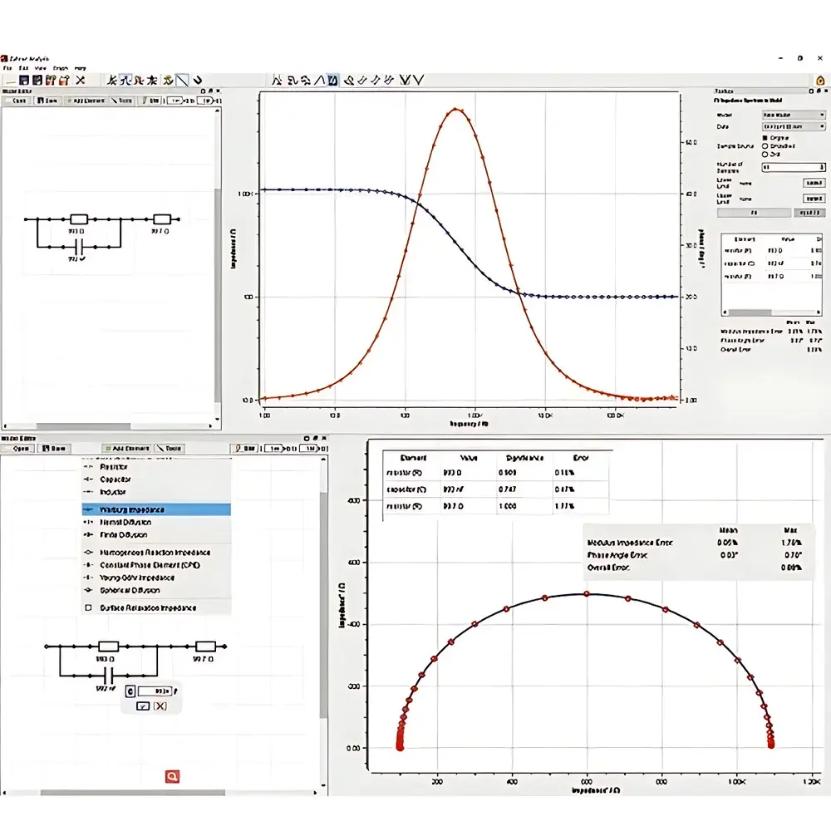
Task: Choose the third Sample Source radio option
Action: [x=765, y=154]
